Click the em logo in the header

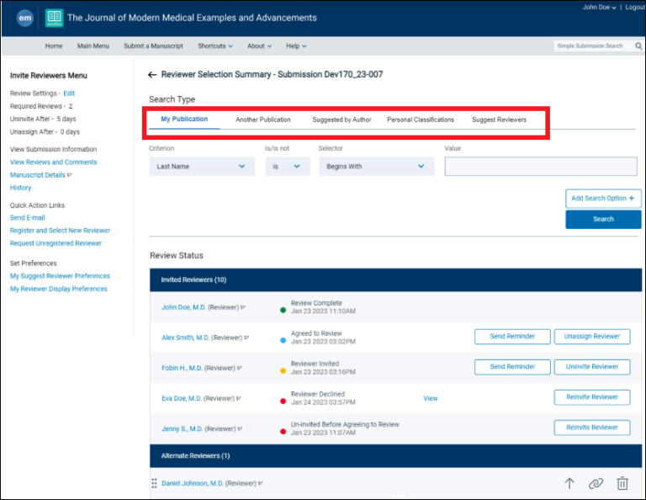[x=25, y=18]
